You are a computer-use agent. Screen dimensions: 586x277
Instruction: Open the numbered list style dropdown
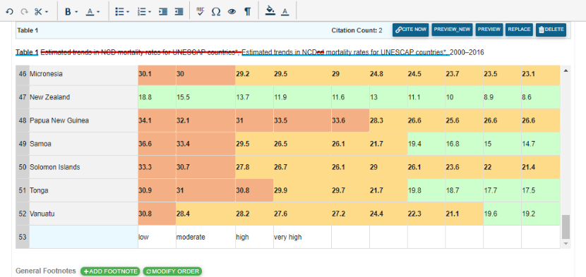(x=150, y=12)
